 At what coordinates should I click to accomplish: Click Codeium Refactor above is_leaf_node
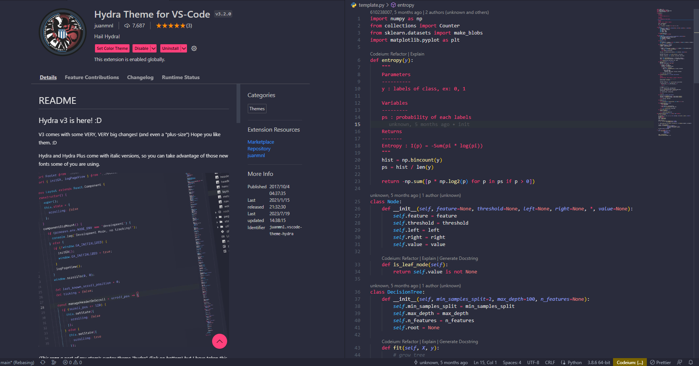coord(400,258)
